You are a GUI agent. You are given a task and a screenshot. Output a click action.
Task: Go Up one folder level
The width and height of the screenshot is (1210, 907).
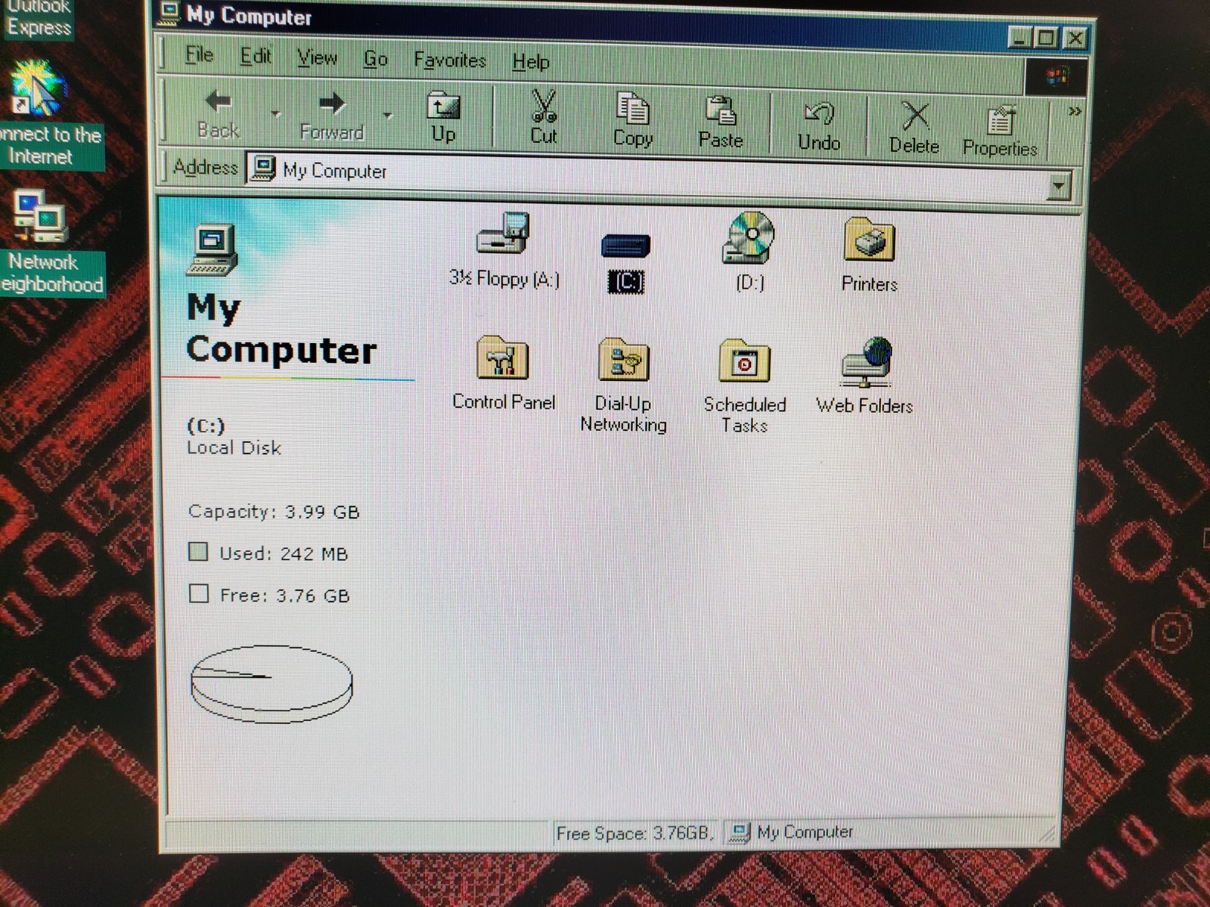point(443,118)
